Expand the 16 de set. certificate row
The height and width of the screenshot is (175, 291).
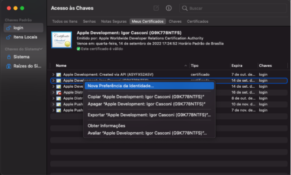pyautogui.click(x=53, y=92)
